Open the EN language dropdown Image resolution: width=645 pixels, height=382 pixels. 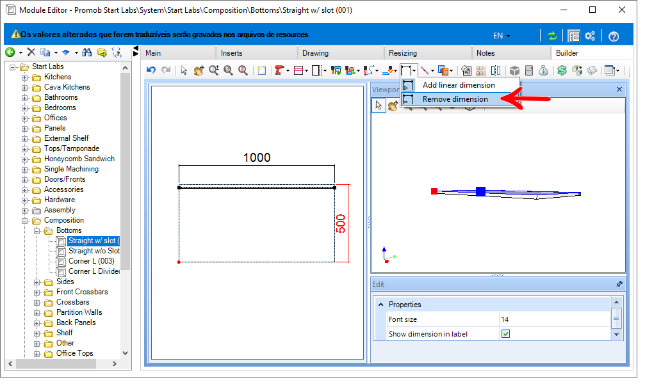pos(502,36)
